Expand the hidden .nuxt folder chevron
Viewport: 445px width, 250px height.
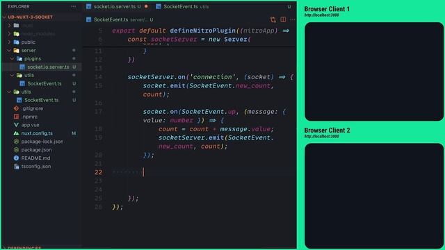[x=9, y=26]
